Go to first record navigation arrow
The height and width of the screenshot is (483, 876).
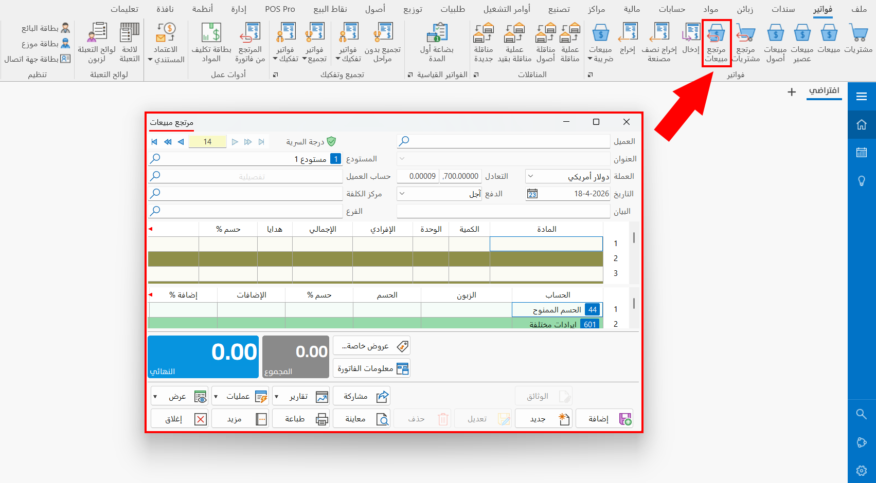tap(154, 142)
